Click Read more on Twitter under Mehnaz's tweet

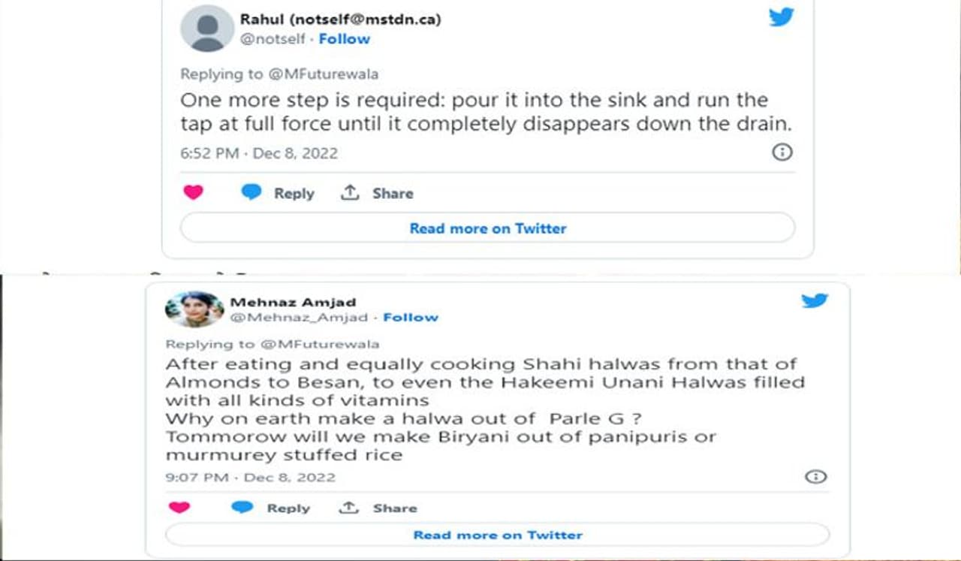pos(497,535)
